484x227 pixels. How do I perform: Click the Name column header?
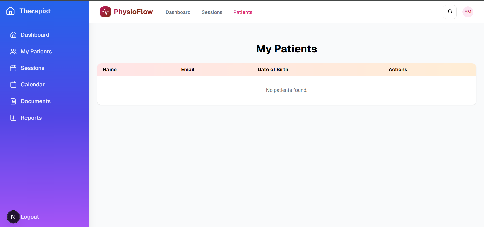tap(110, 69)
